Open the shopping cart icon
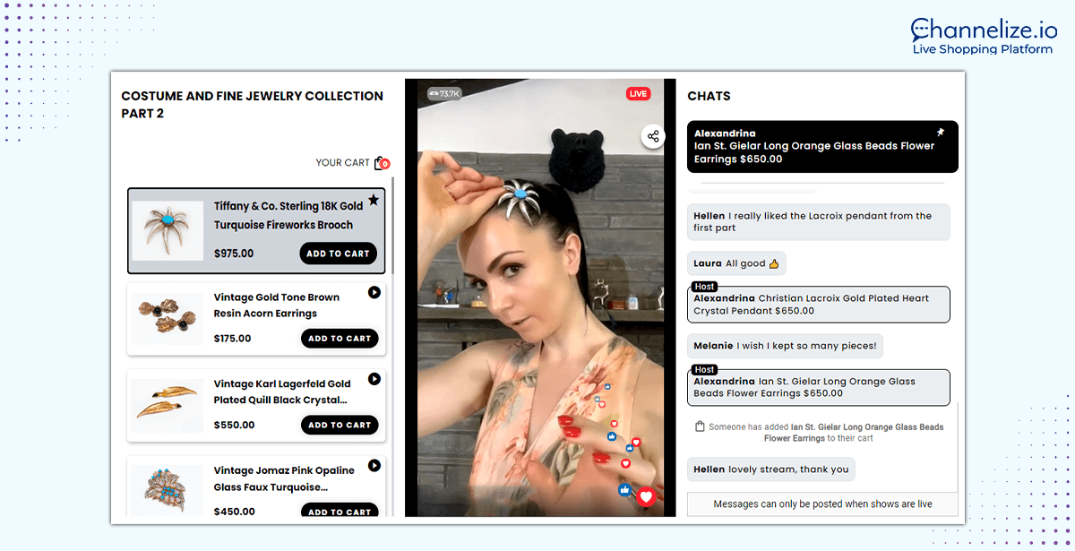 pos(382,163)
